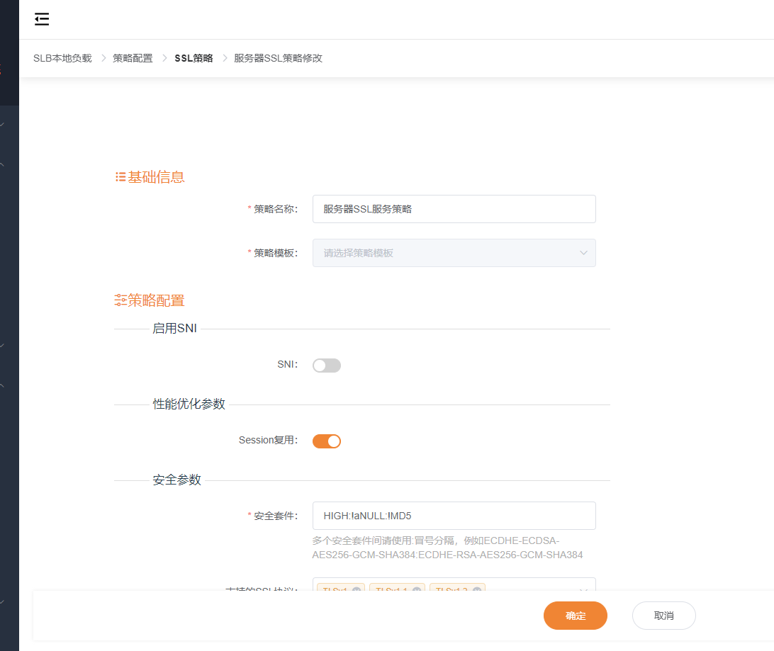Click the list icon beside 基础信息
The height and width of the screenshot is (651, 774).
pos(119,176)
